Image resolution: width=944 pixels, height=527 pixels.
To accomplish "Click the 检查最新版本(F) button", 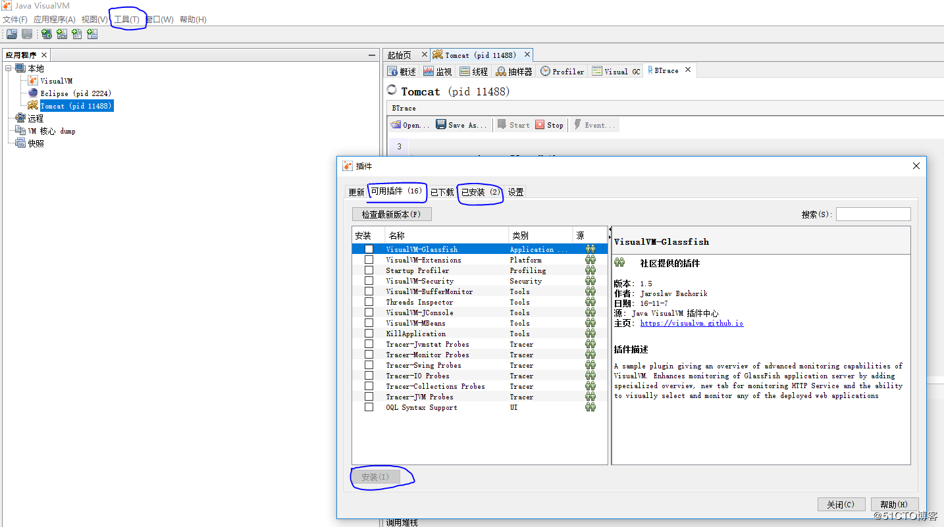I will tap(392, 214).
